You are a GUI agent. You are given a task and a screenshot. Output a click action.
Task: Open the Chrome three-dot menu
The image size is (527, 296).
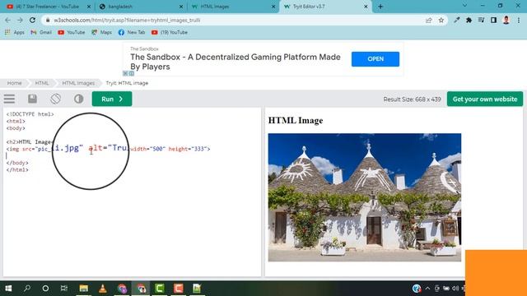tap(519, 20)
